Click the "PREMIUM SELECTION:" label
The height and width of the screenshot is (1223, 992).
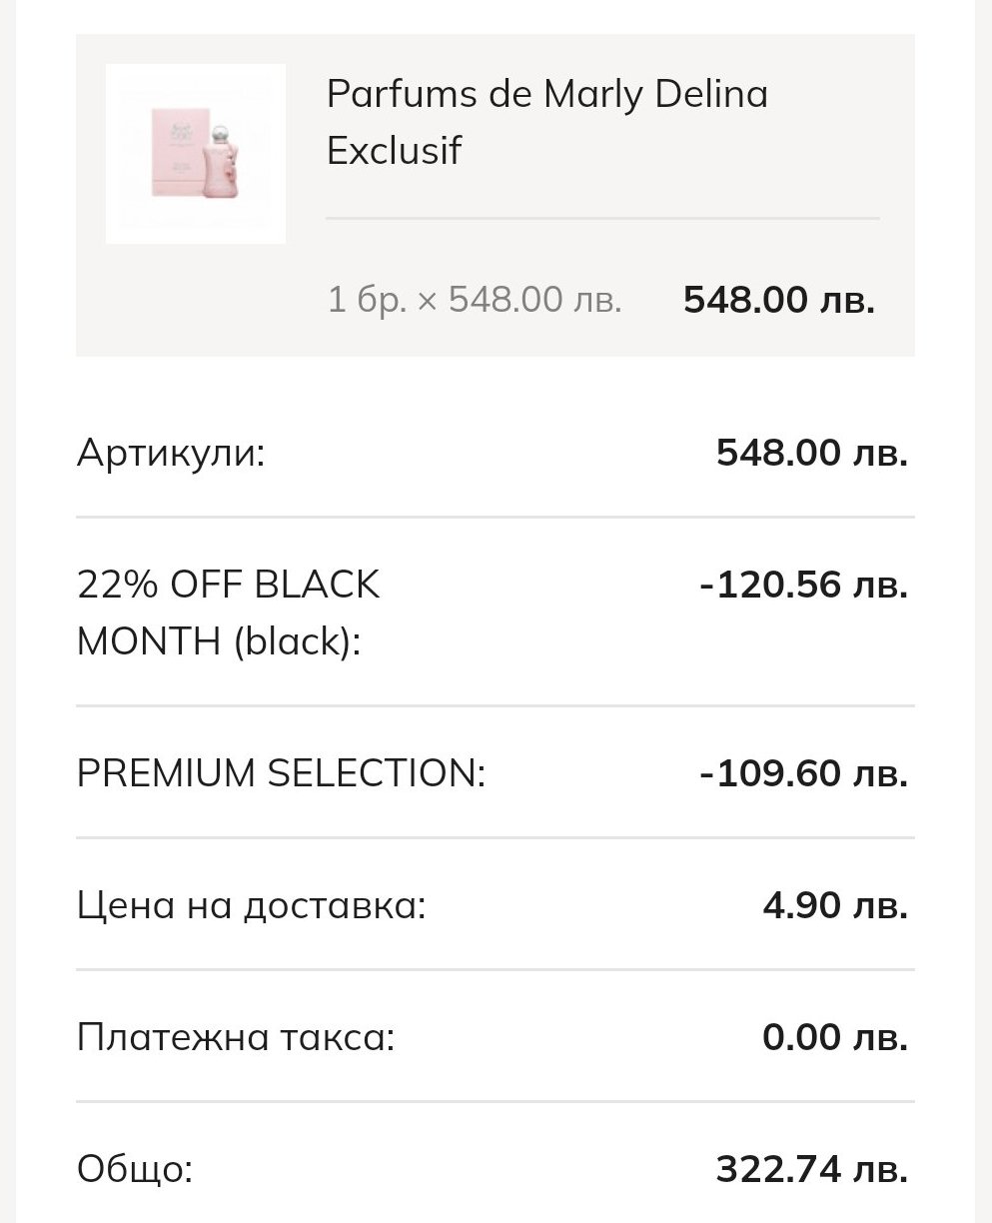tap(281, 773)
